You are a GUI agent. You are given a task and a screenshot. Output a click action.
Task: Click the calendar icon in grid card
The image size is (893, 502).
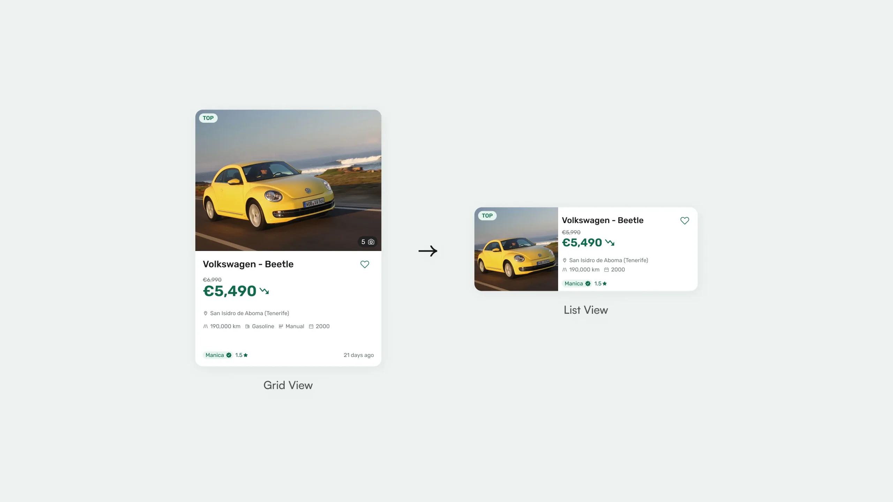(311, 327)
